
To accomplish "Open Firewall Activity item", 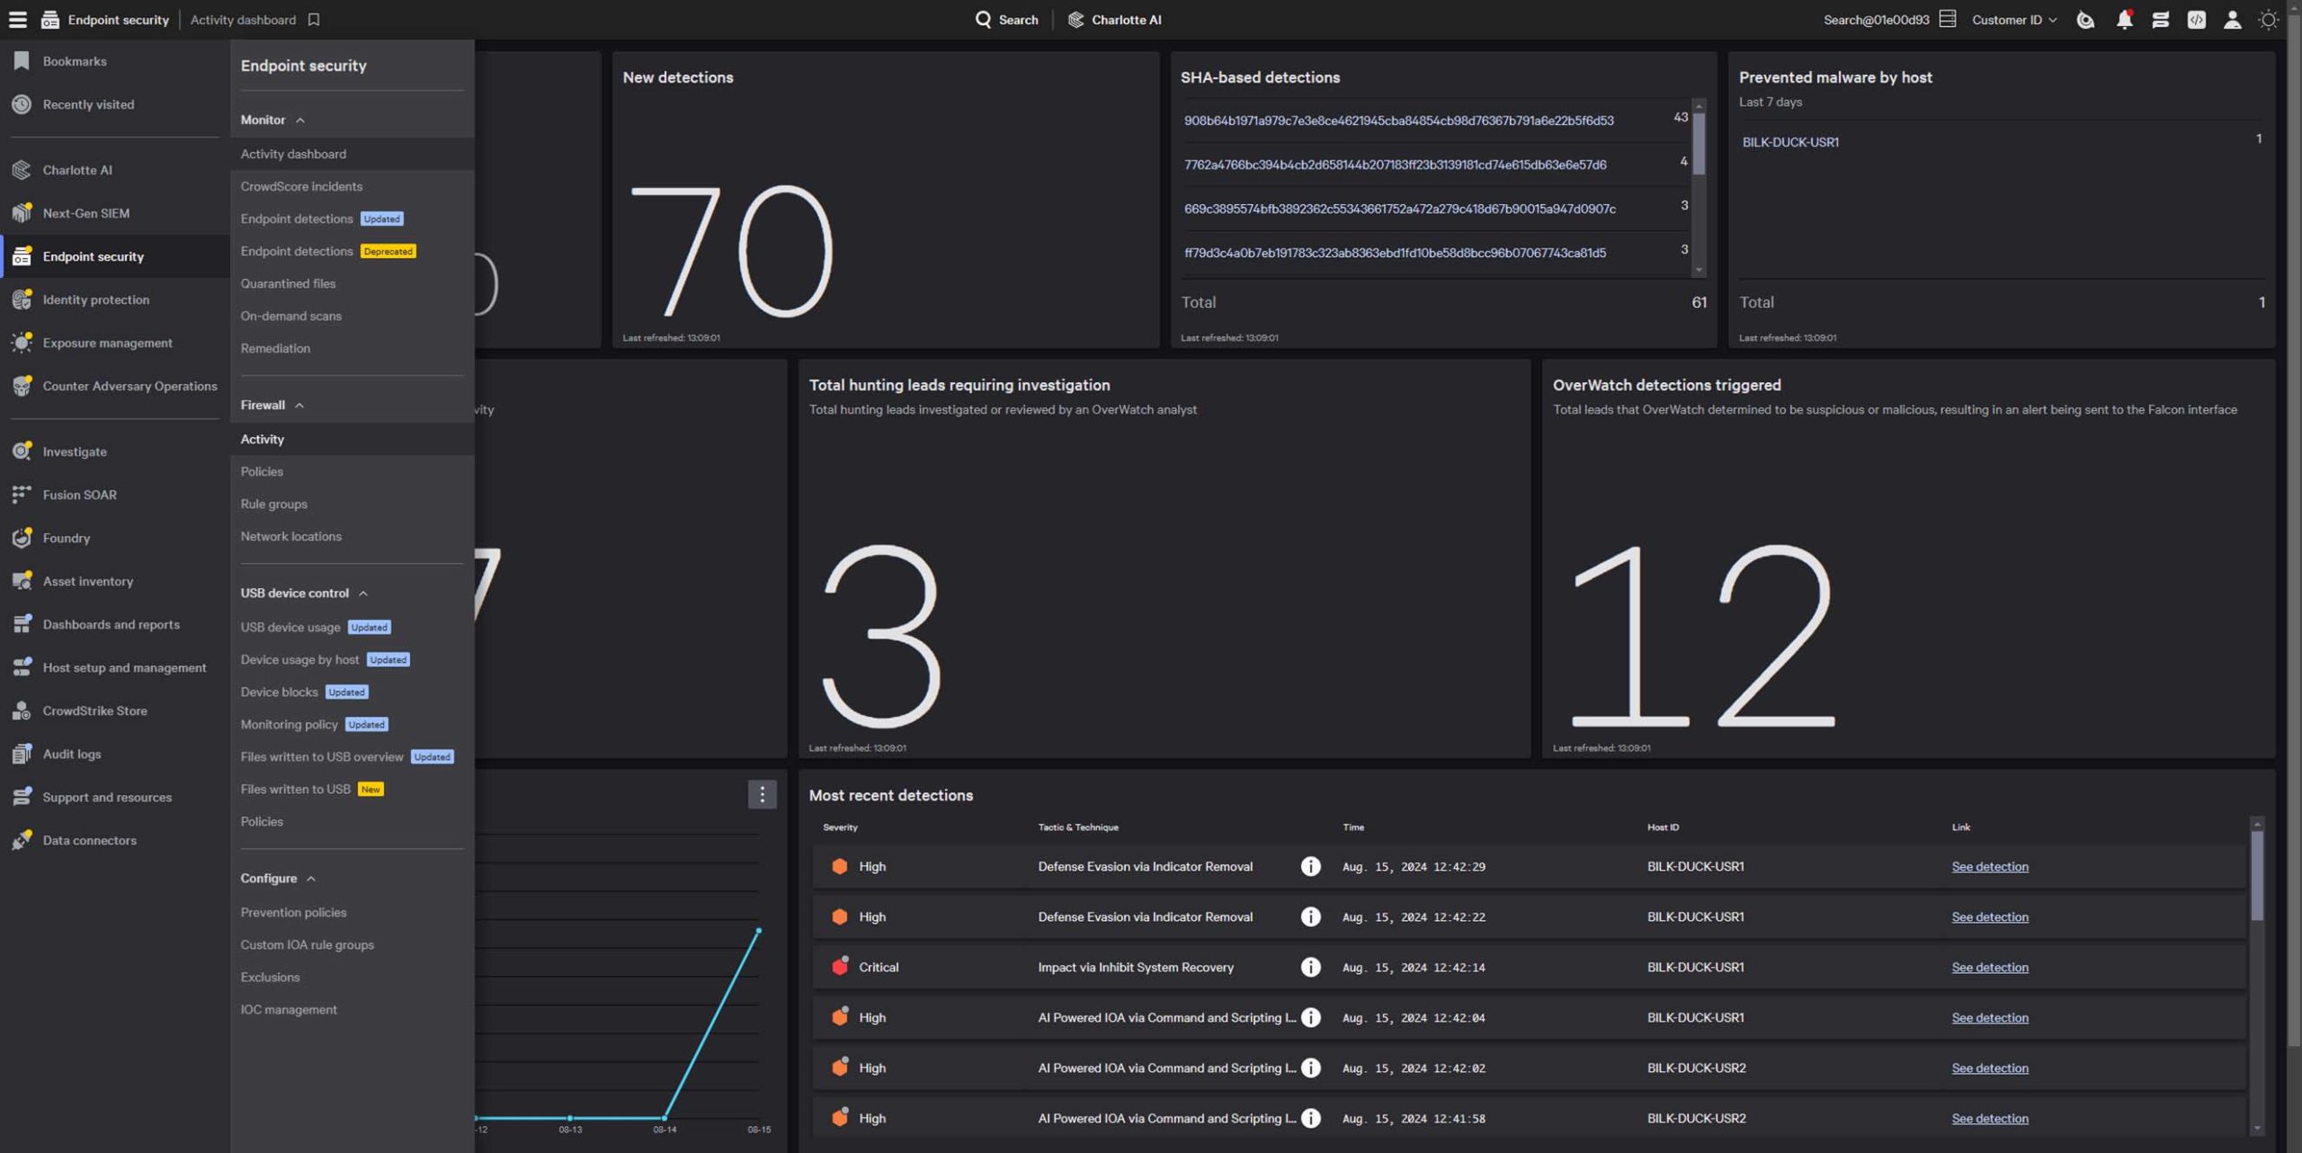I will [x=352, y=438].
